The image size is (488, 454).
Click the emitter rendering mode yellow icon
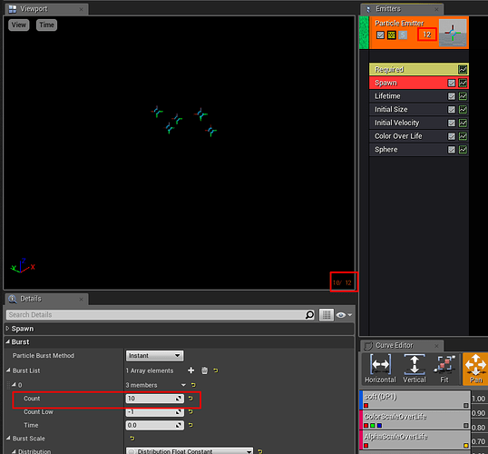pos(391,35)
